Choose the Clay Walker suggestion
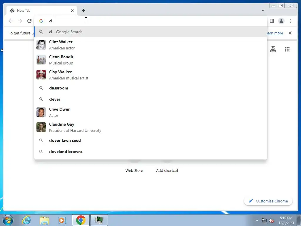The height and width of the screenshot is (226, 301). click(151, 75)
